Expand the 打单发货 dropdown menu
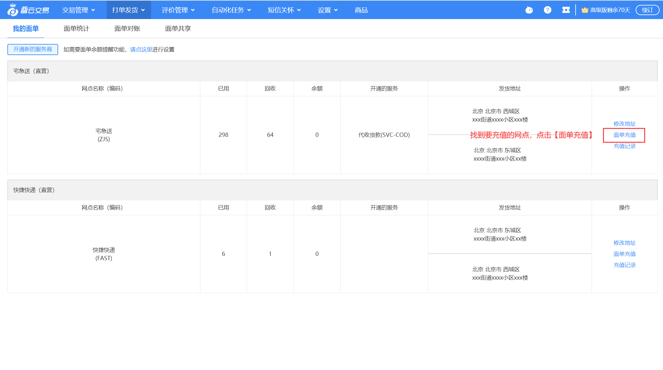 pos(128,10)
